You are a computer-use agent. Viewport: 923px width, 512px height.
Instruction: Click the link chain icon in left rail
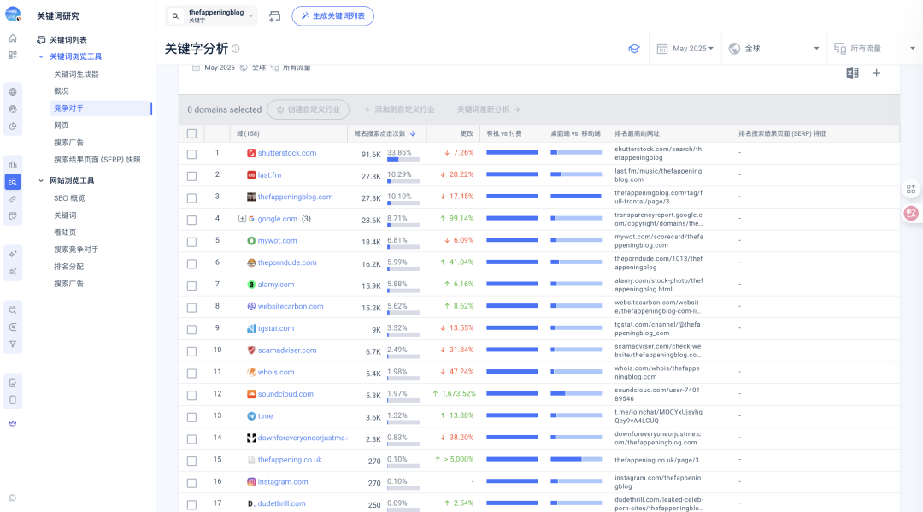coord(12,199)
